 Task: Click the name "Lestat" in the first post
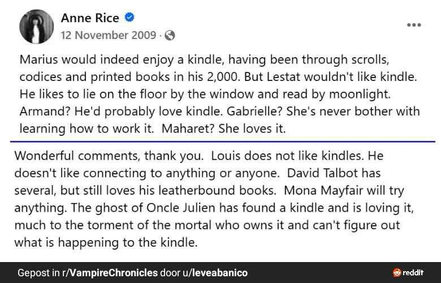click(x=283, y=77)
